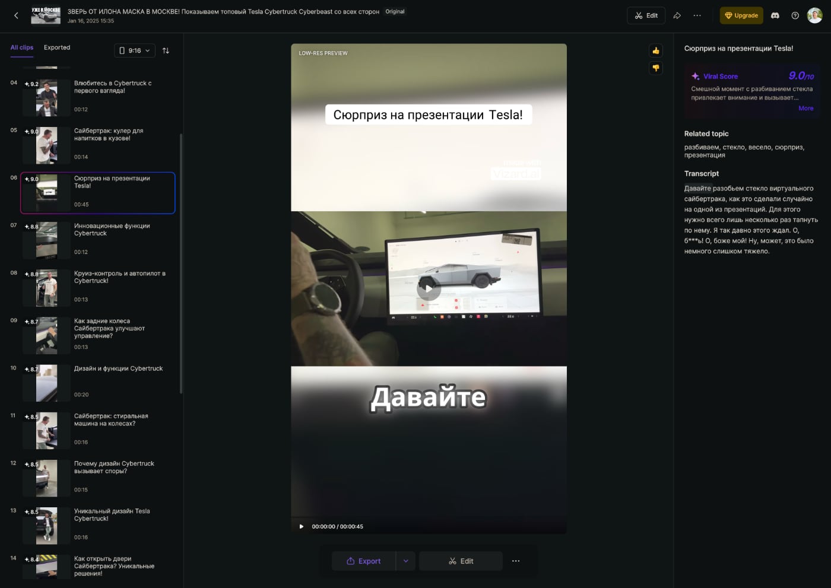Share the project with the arrow icon
Image resolution: width=831 pixels, height=588 pixels.
click(x=677, y=15)
